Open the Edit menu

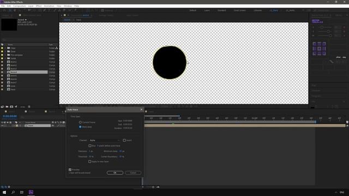9,6
